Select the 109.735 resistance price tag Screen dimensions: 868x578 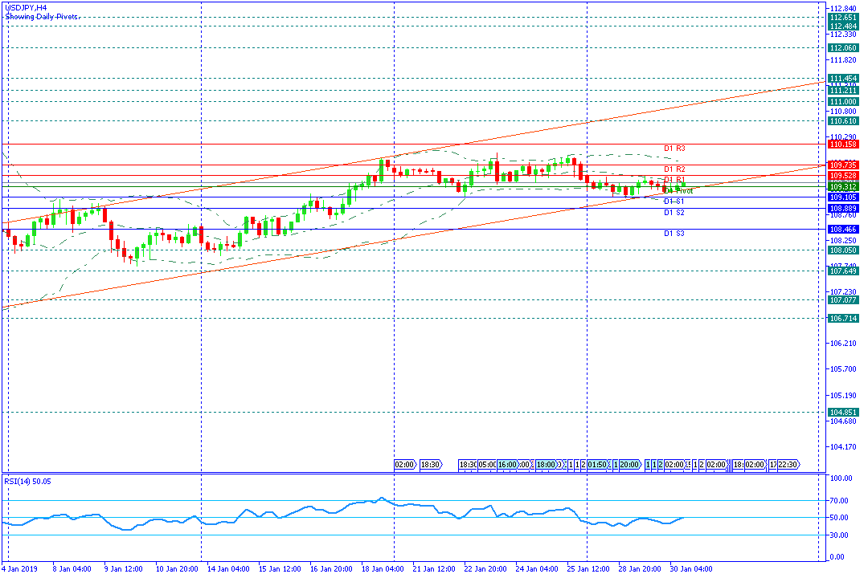point(843,165)
